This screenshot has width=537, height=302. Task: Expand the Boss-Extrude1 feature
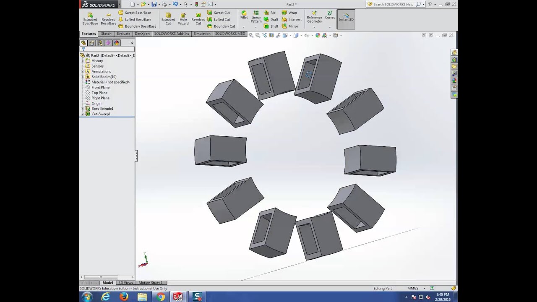pyautogui.click(x=83, y=109)
